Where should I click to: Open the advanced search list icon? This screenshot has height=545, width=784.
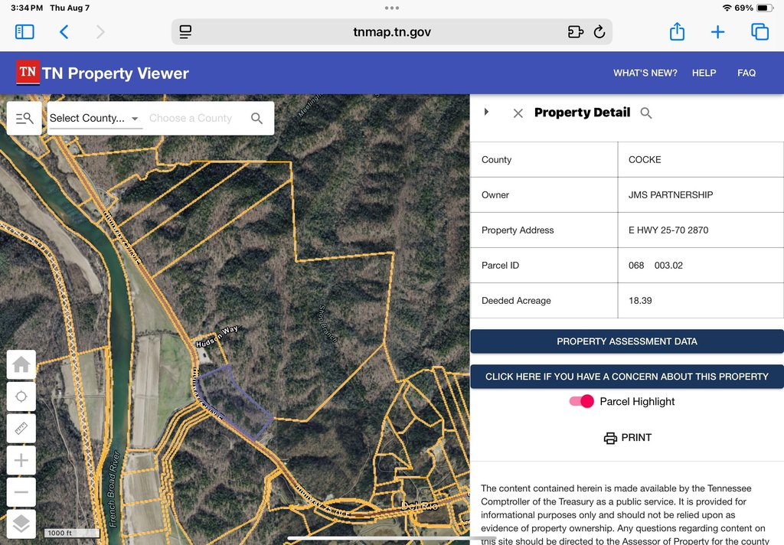(24, 119)
